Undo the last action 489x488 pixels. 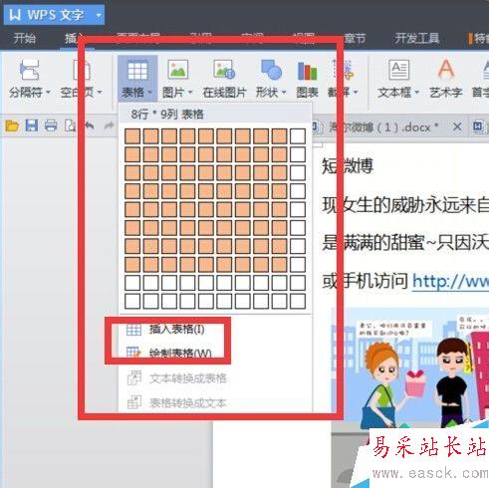click(90, 126)
